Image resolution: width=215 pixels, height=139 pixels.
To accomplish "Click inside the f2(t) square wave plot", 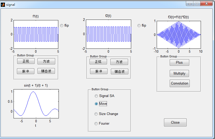I will pyautogui.click(x=109, y=34).
